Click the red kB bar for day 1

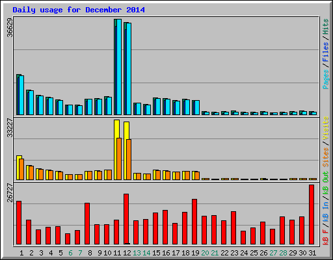[19, 223]
